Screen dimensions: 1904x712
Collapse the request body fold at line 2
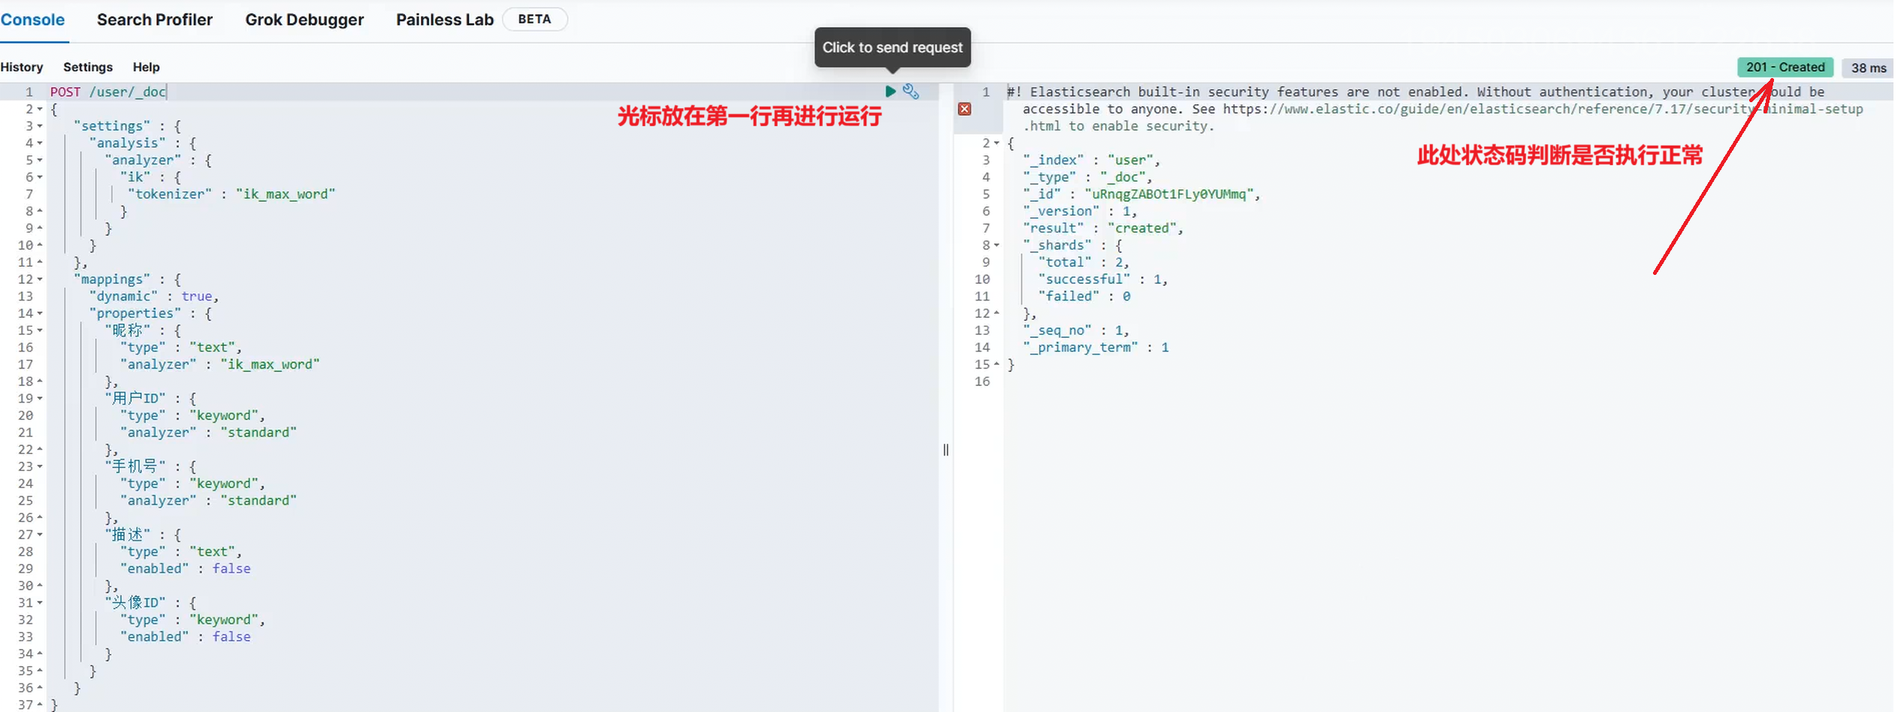[40, 109]
